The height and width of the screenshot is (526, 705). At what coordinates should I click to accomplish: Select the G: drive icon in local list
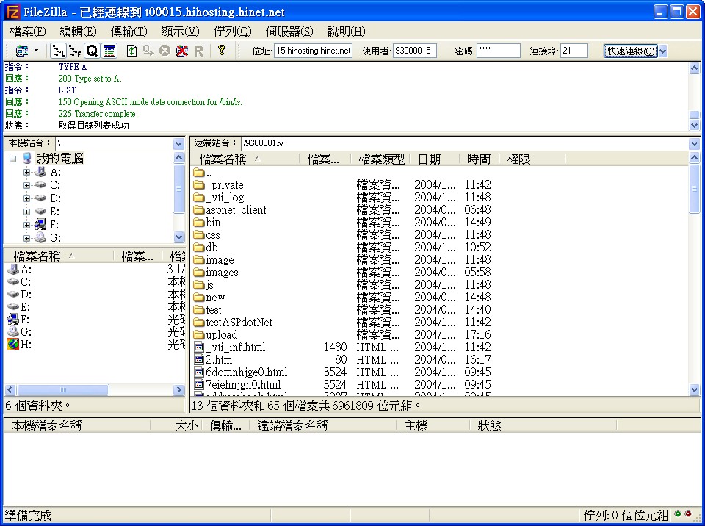13,331
